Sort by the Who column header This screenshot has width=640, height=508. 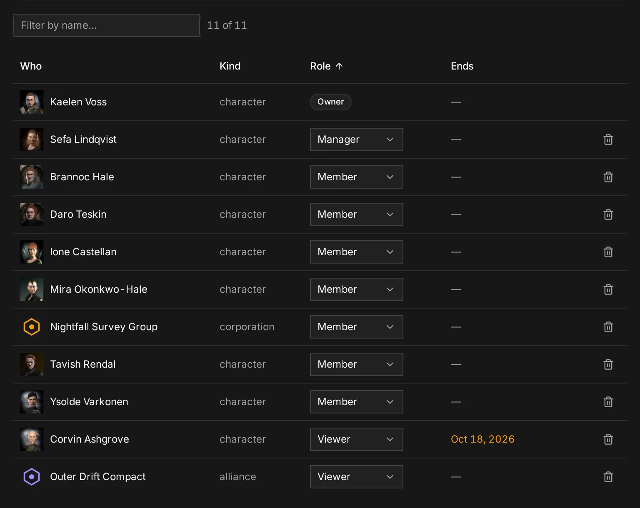pos(31,66)
